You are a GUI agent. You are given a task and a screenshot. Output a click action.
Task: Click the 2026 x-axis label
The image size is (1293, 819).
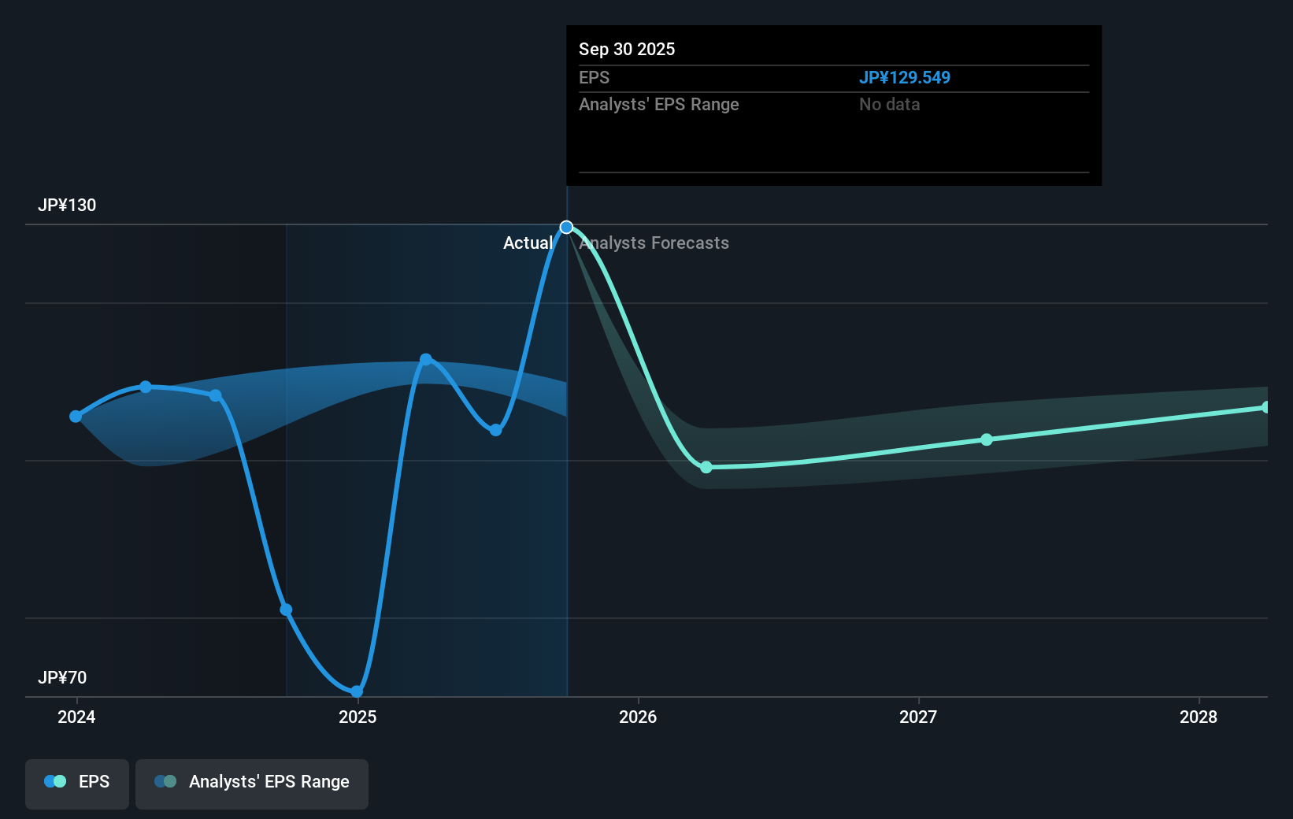pyautogui.click(x=638, y=717)
